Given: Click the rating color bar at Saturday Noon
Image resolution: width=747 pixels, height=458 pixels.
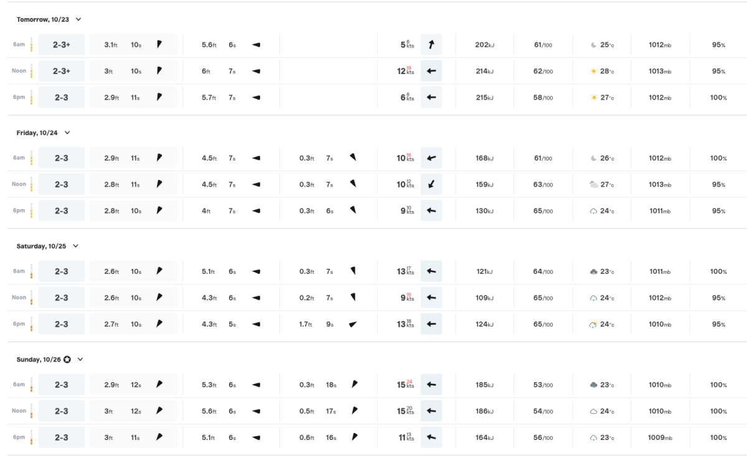Looking at the screenshot, I should [x=31, y=298].
